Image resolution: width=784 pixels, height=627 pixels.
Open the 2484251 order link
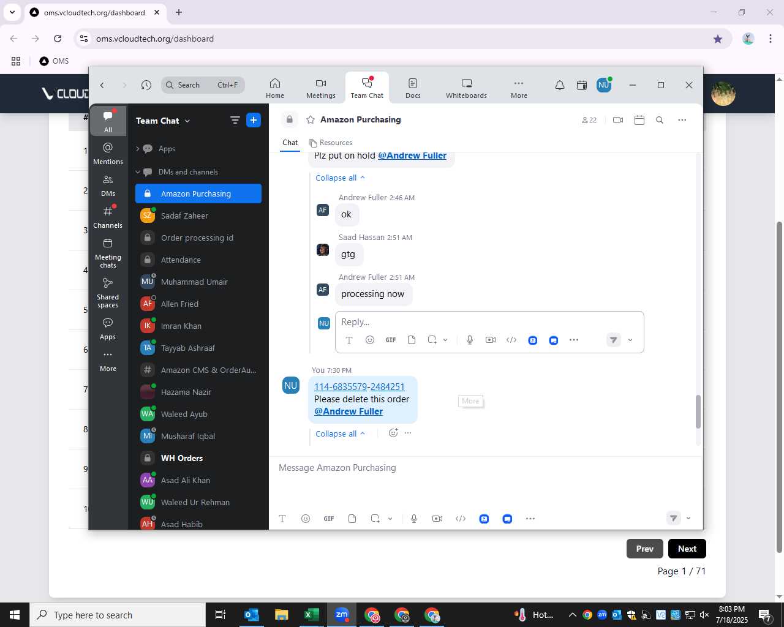(x=388, y=386)
